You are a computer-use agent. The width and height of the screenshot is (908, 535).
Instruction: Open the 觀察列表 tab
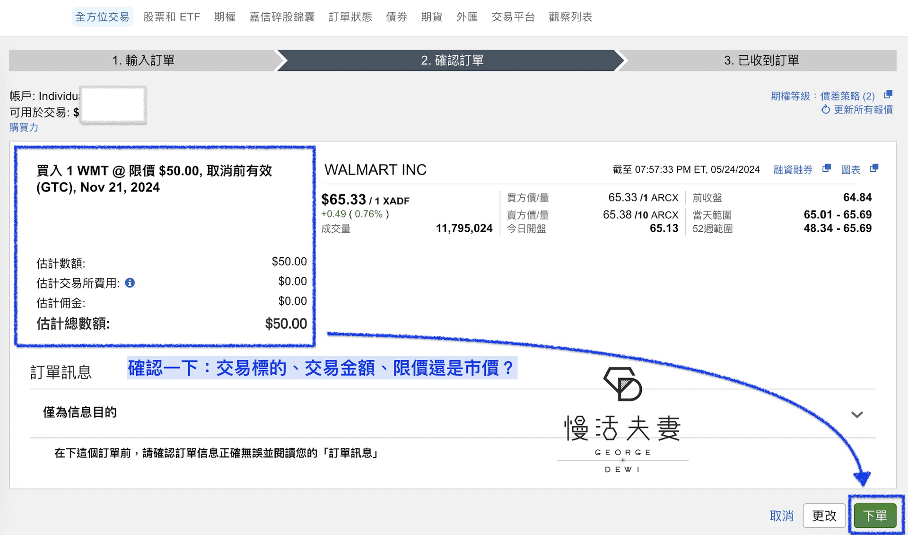pyautogui.click(x=570, y=17)
